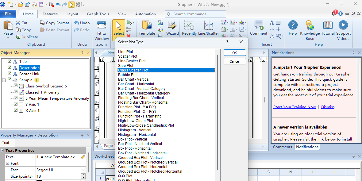
Task: Open the 3D surface plot dropdown
Action: (x=245, y=23)
